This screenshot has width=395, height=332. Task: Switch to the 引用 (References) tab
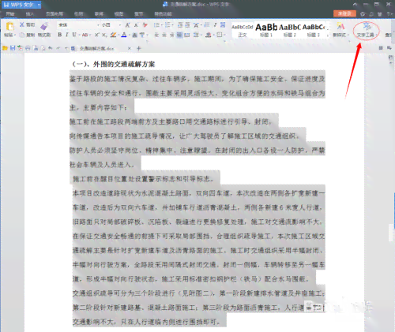(x=78, y=14)
